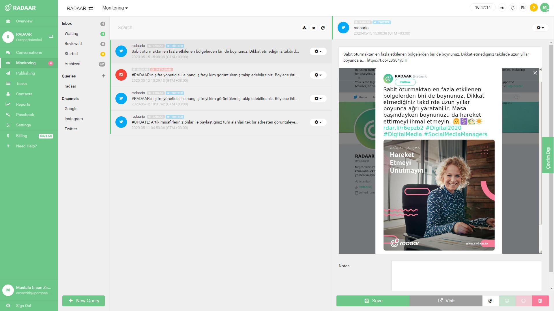Toggle the red delete icon bottom right

coord(540,300)
